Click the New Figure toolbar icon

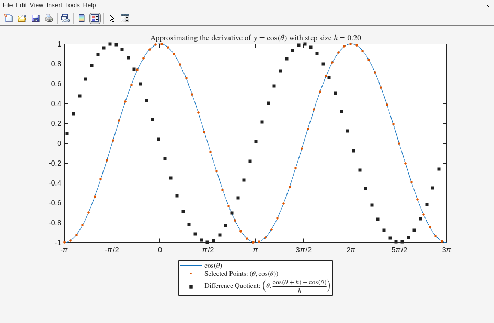tap(8, 18)
